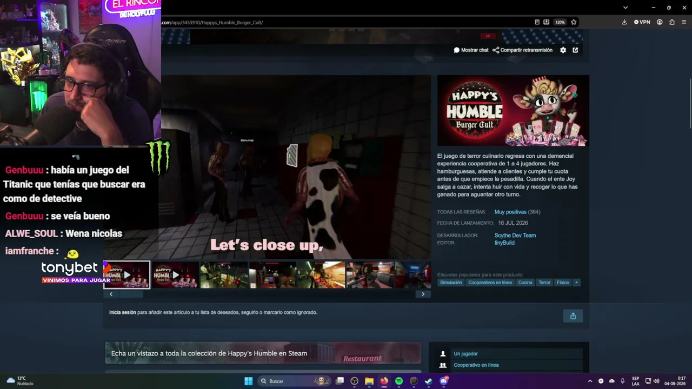
Task: Click Compartir retransmisión to share the broadcast
Action: point(522,50)
